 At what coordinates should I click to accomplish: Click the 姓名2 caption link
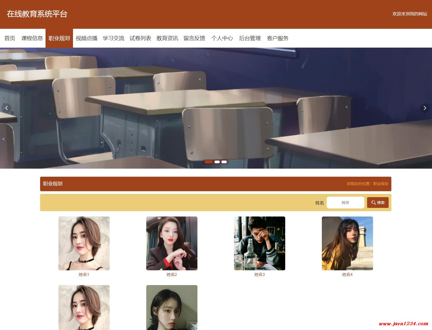pyautogui.click(x=172, y=275)
